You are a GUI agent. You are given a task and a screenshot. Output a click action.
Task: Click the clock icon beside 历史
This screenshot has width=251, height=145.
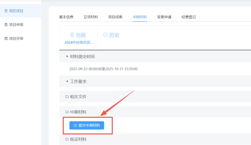coord(105,35)
